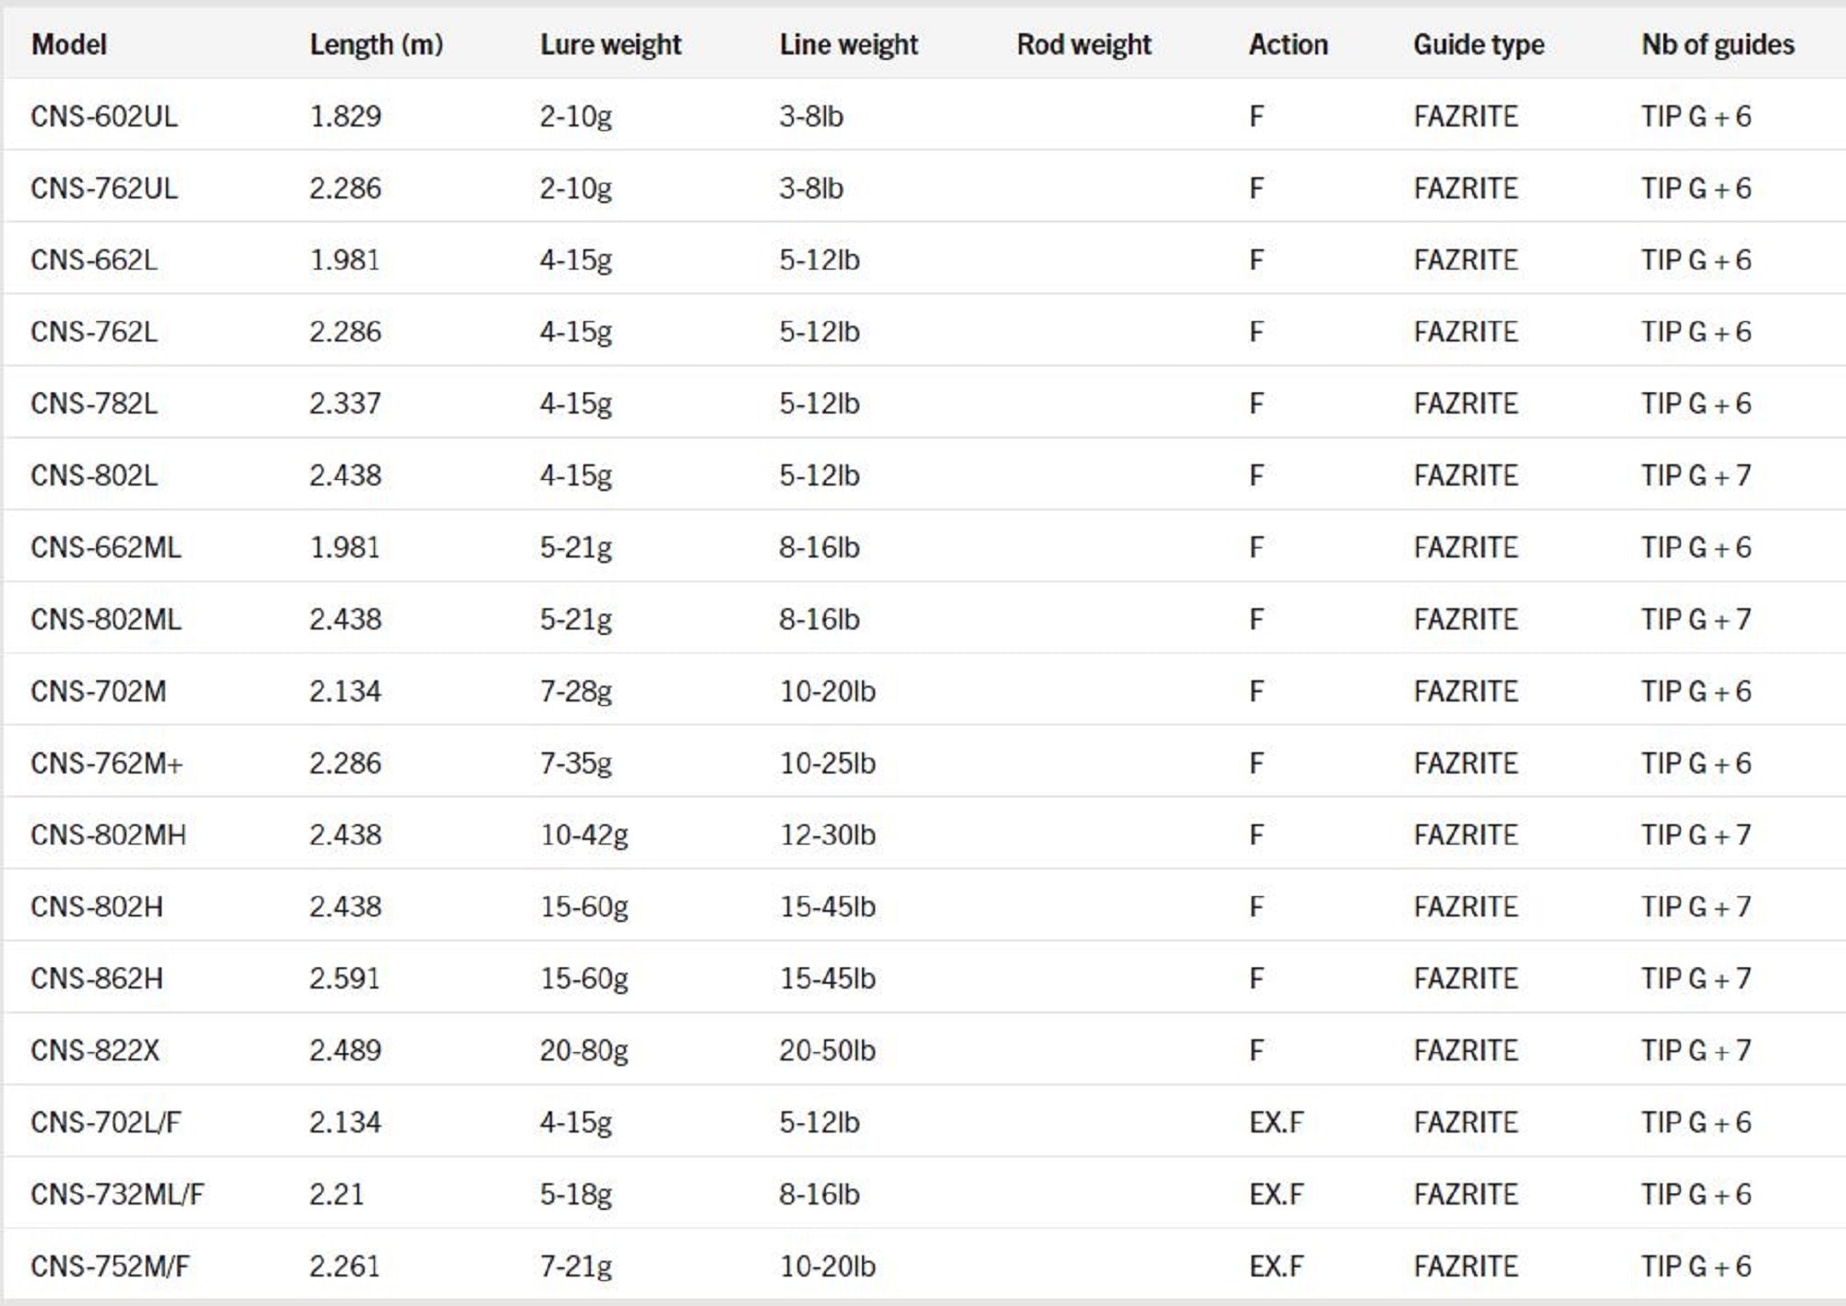This screenshot has width=1846, height=1306.
Task: Select the CNS-802ML model cell
Action: tap(105, 619)
